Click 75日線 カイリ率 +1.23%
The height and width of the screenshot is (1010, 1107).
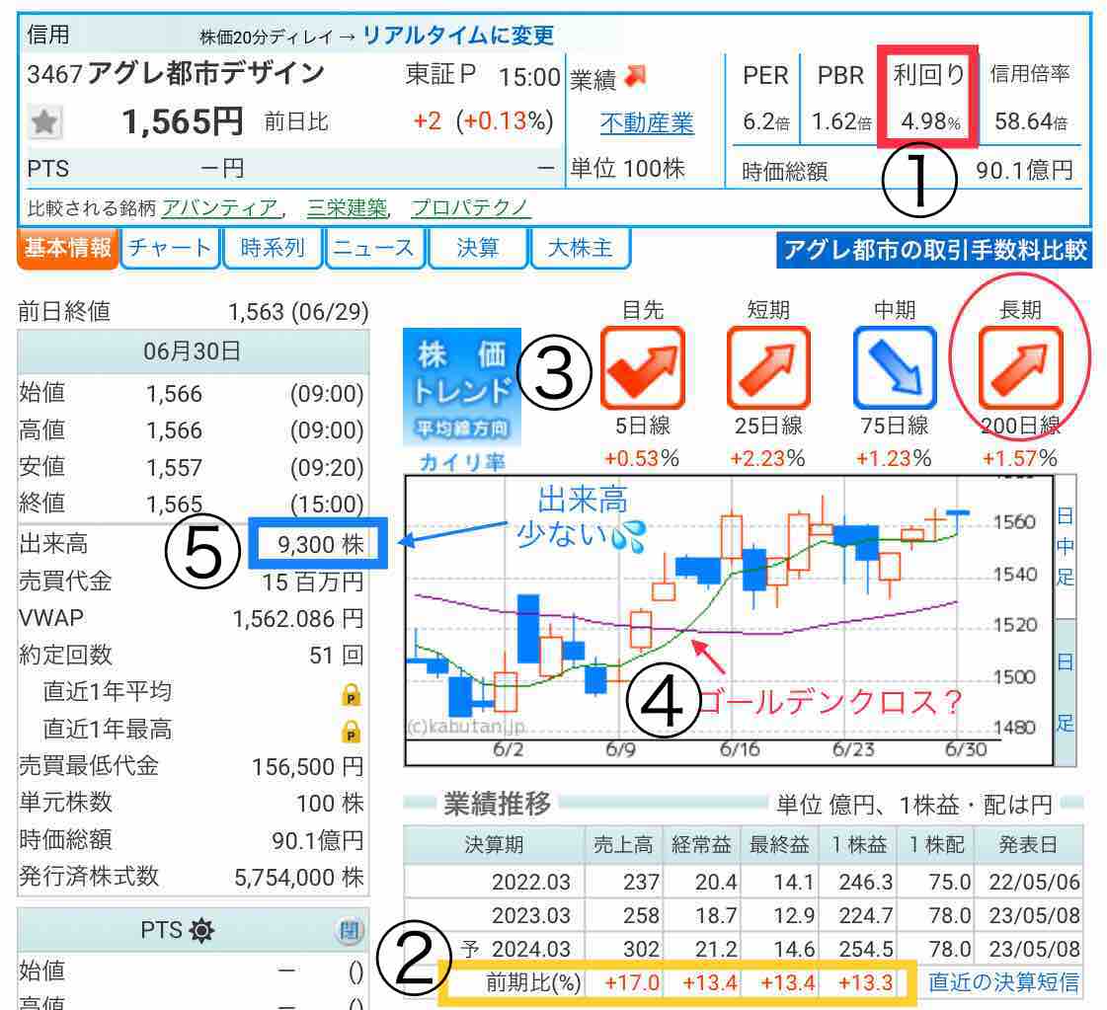(x=894, y=459)
